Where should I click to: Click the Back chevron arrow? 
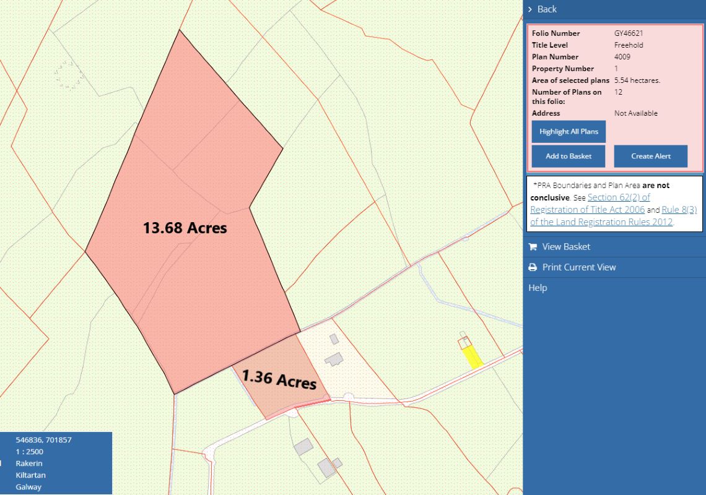click(530, 9)
